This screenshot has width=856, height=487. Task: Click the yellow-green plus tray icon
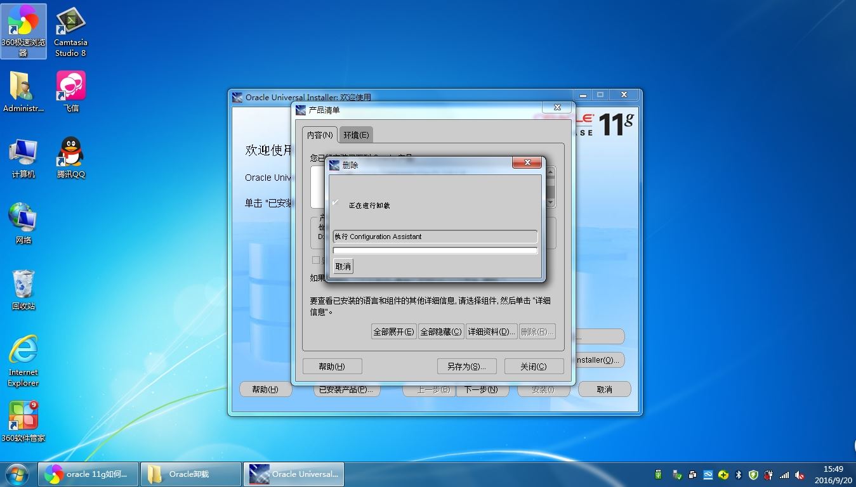[723, 474]
